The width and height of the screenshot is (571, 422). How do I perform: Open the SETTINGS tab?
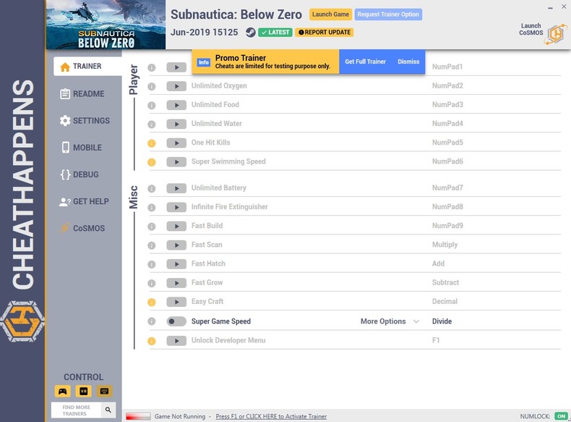85,121
